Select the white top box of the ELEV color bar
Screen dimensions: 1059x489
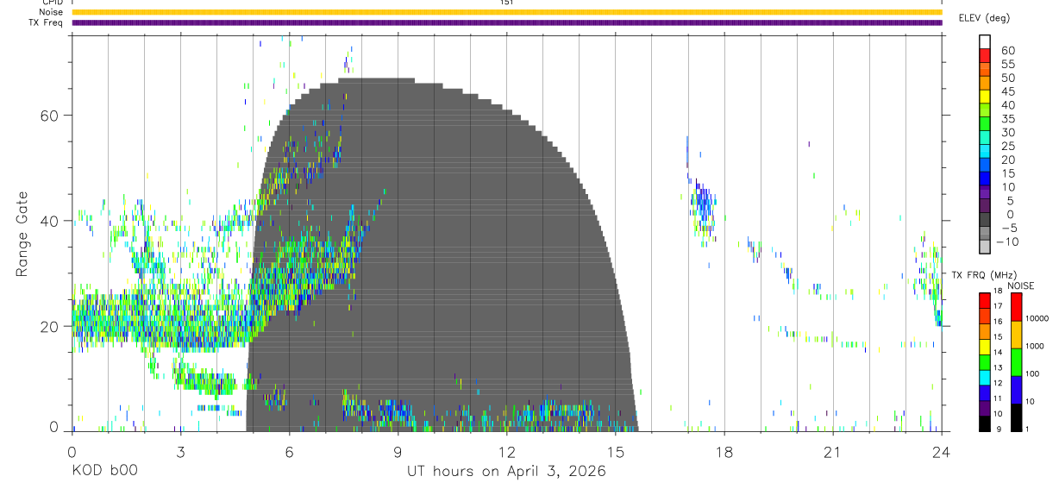(985, 42)
